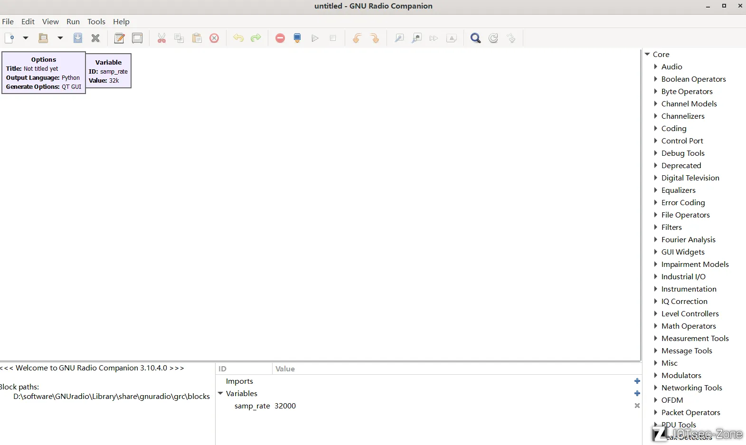Click the Open flowgraph folder icon
Viewport: 746px width, 445px height.
tap(43, 38)
